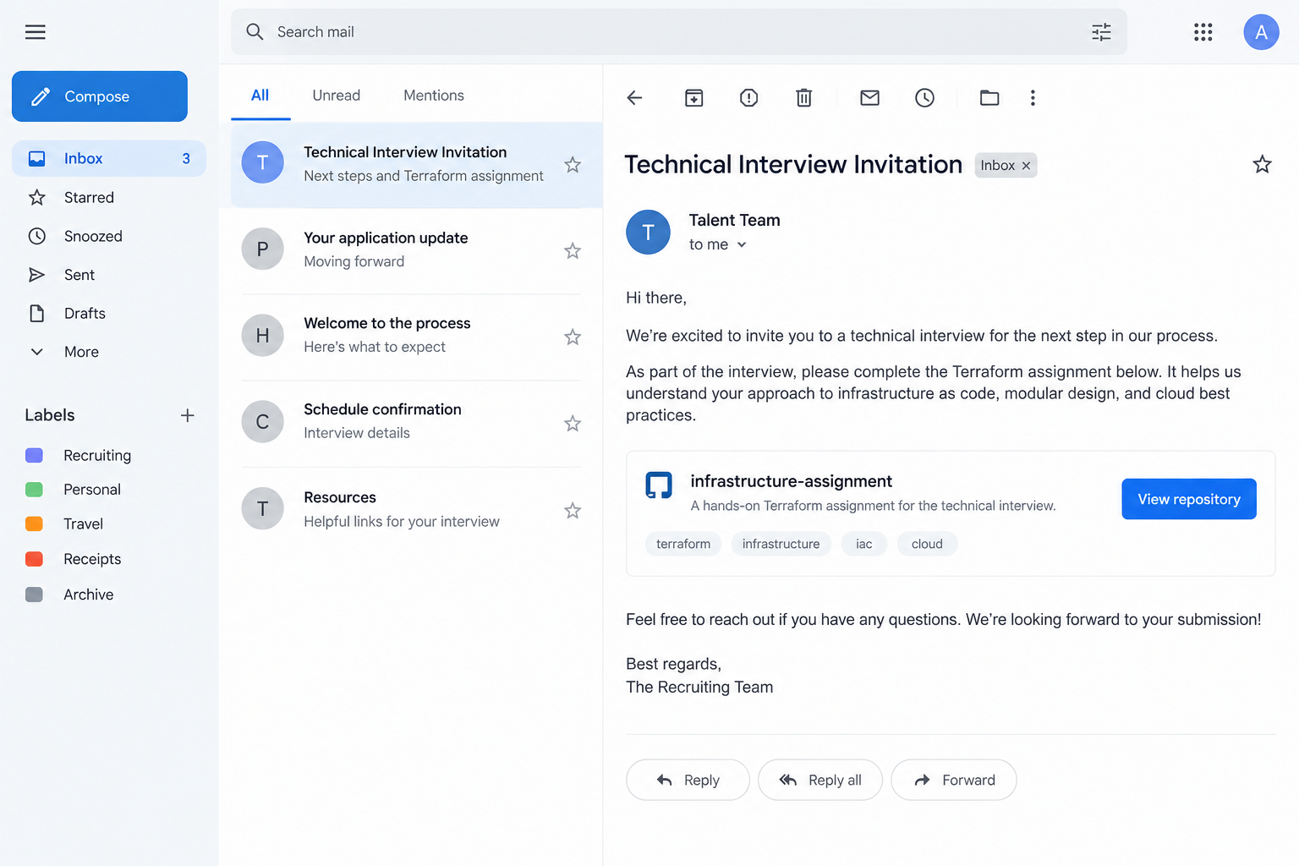Viewport: 1299px width, 866px height.
Task: Click the terraform tag chip
Action: click(683, 544)
